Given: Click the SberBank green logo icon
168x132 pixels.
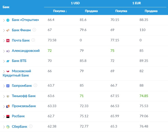Looking at the screenshot, I should point(8,127).
